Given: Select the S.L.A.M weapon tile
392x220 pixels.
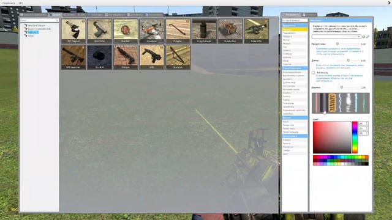Looking at the screenshot, I should (x=99, y=57).
